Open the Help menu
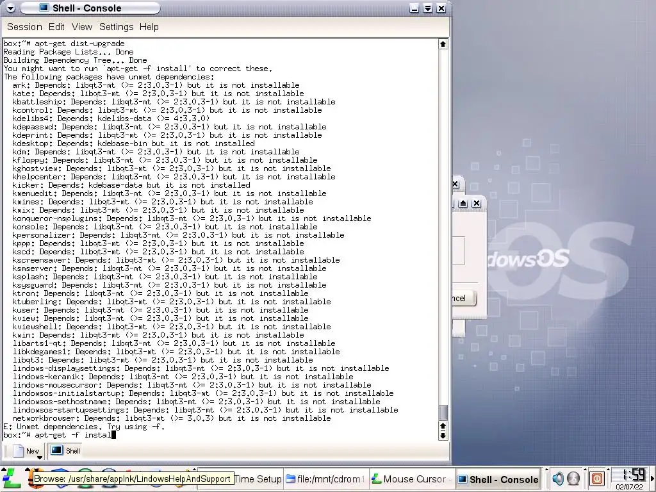The image size is (656, 492). coord(149,27)
